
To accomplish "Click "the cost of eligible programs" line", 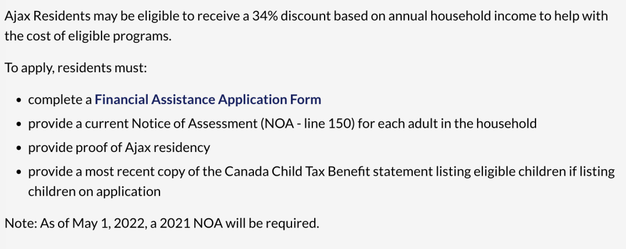I will coord(88,36).
